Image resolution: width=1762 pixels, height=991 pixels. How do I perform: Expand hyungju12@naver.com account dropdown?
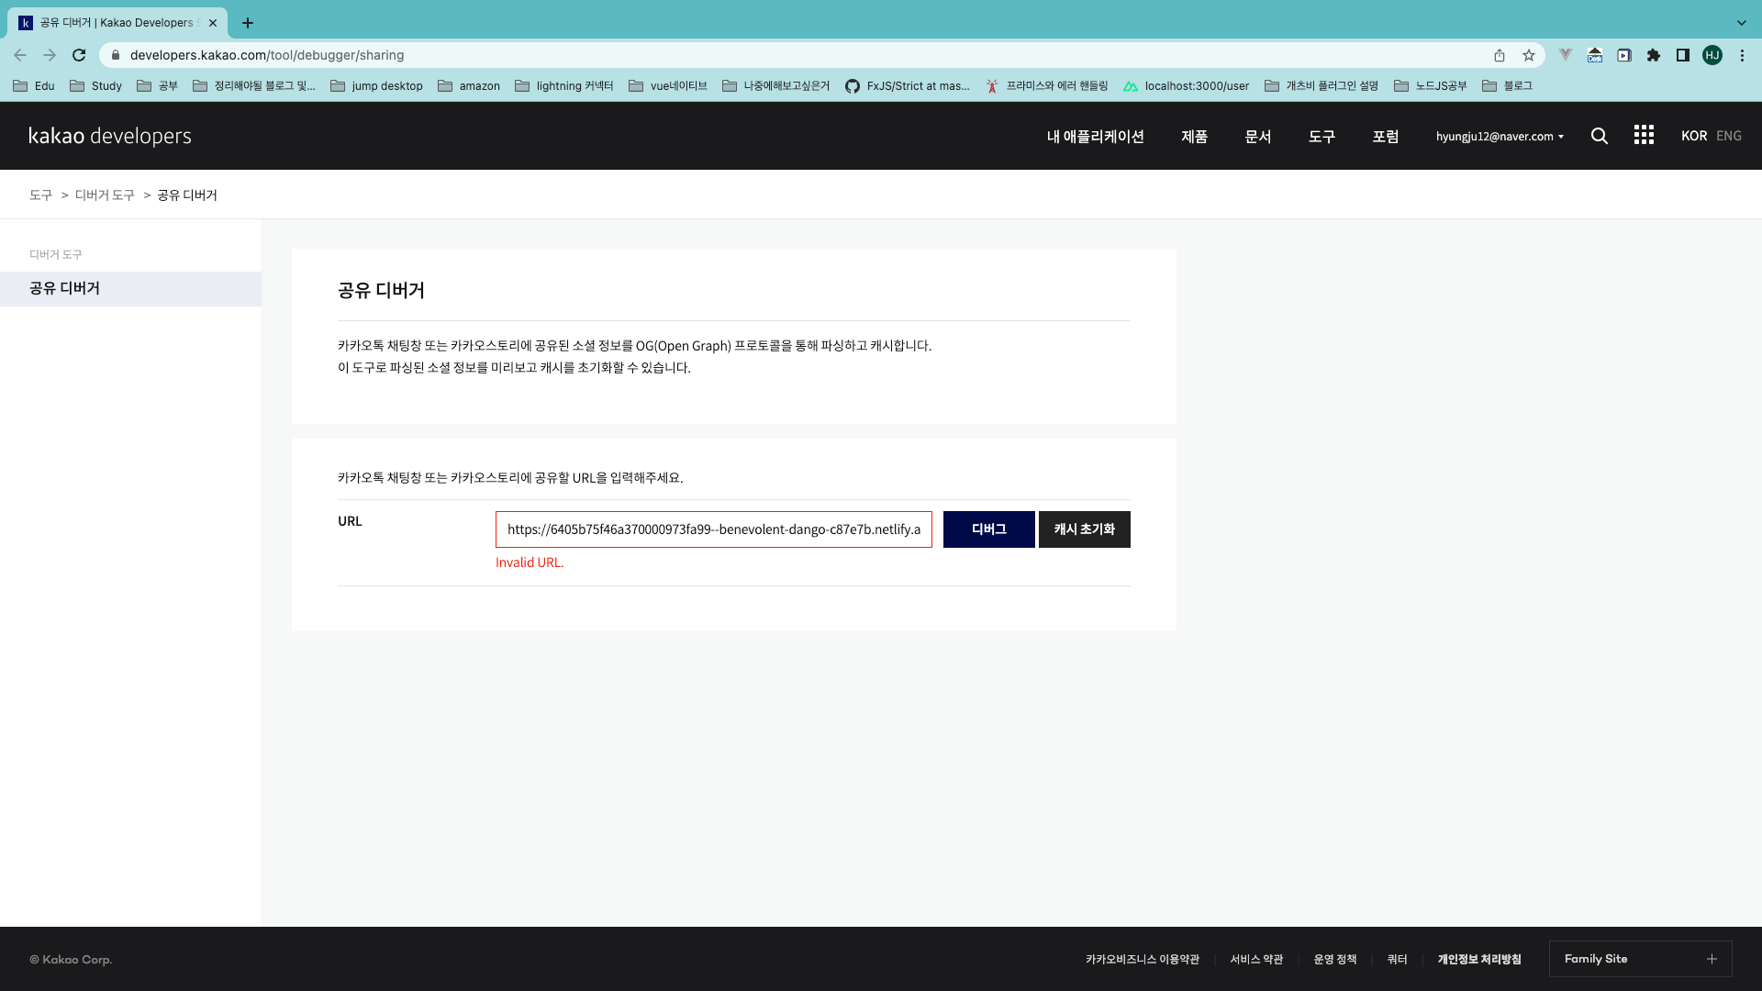[x=1500, y=136]
